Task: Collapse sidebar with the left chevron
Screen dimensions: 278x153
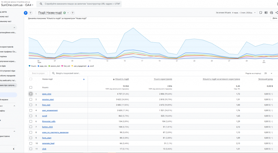Action: pyautogui.click(x=14, y=149)
